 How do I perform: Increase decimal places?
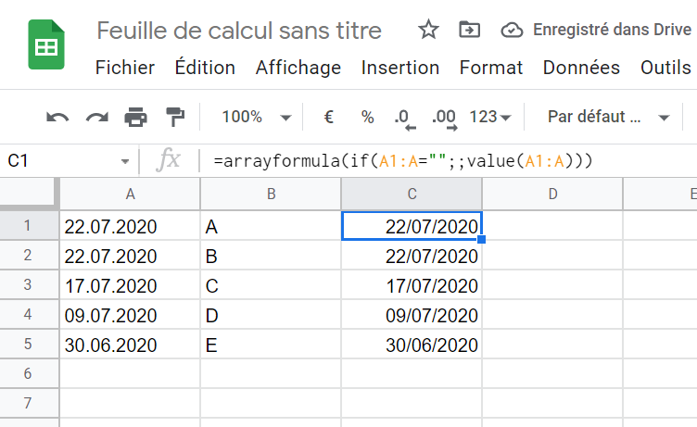pos(444,119)
